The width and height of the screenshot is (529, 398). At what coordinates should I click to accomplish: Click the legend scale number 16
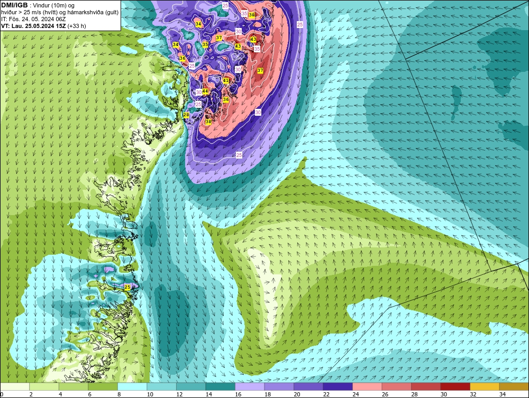(x=238, y=394)
